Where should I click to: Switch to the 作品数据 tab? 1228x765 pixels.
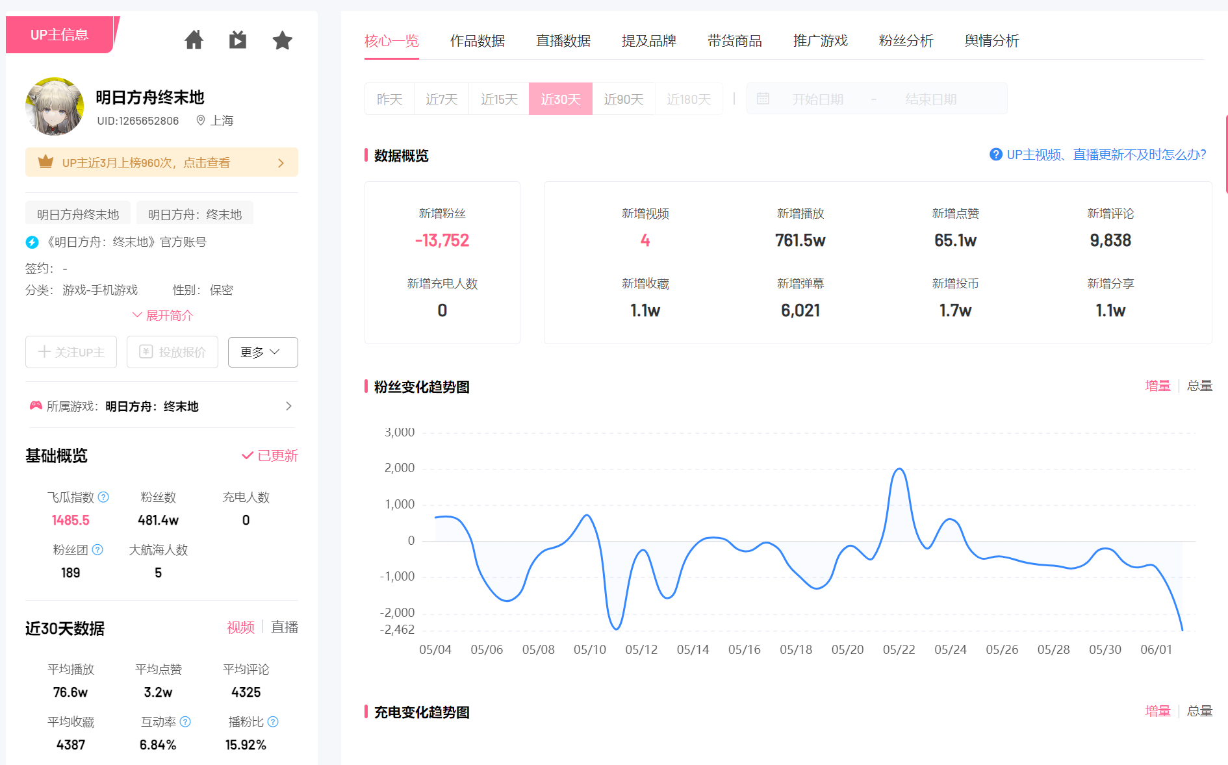pyautogui.click(x=478, y=41)
